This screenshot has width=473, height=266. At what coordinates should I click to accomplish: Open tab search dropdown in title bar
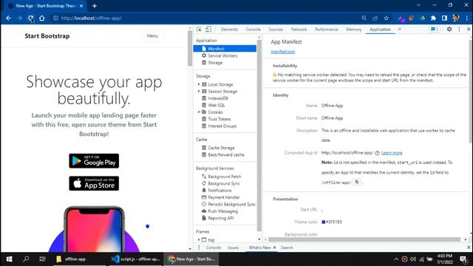(418, 5)
